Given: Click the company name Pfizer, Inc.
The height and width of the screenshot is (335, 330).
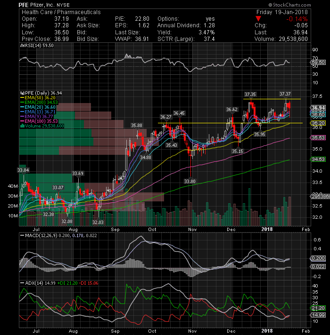Looking at the screenshot, I should [42, 5].
